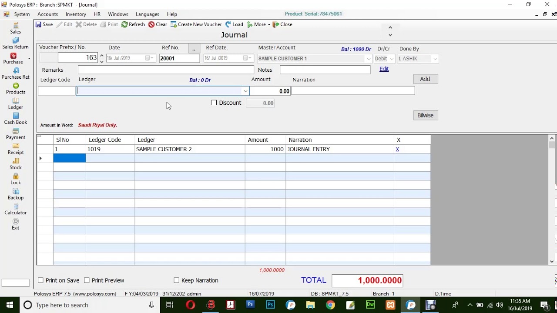Focus the Notes input field
This screenshot has width=557, height=313.
(x=325, y=70)
